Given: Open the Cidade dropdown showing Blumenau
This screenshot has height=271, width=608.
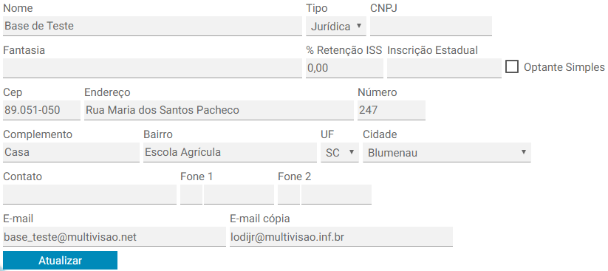Looking at the screenshot, I should (x=447, y=152).
